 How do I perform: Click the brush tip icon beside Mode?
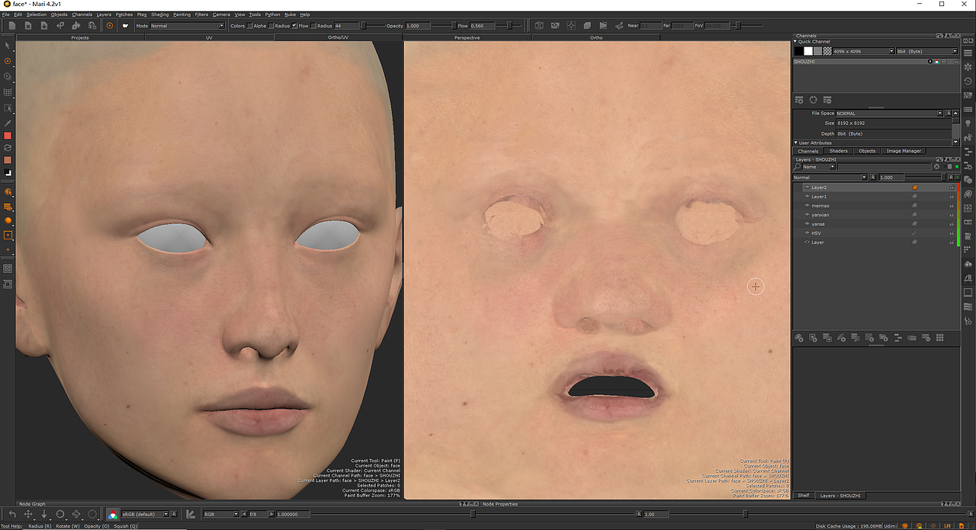coord(125,26)
